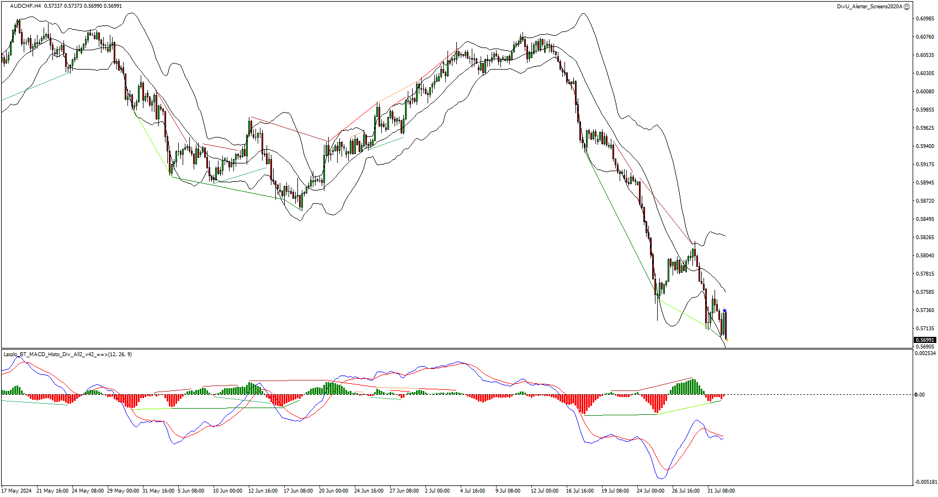Select the 31 Jul 08:00 time axis label
938x497 pixels.
click(x=721, y=490)
